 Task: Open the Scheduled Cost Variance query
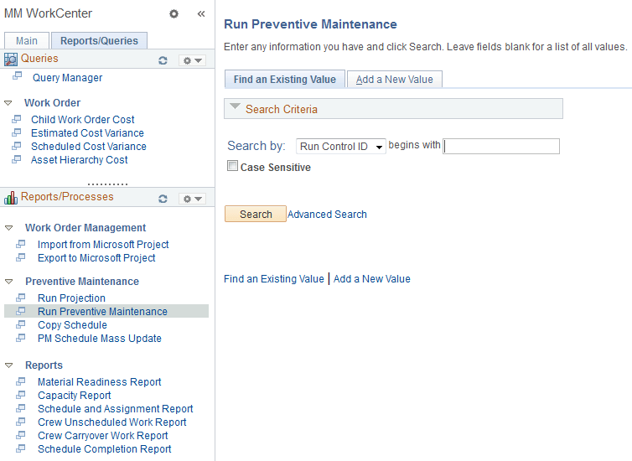point(89,147)
